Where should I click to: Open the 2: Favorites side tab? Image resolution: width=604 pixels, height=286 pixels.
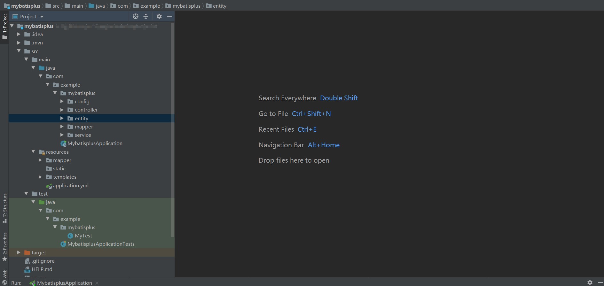pos(4,246)
